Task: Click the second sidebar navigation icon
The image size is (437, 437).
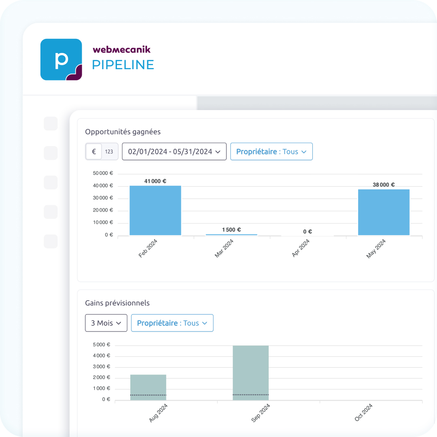Action: tap(51, 153)
